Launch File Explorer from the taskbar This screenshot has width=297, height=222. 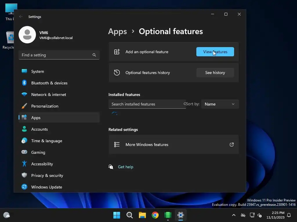pos(142,215)
